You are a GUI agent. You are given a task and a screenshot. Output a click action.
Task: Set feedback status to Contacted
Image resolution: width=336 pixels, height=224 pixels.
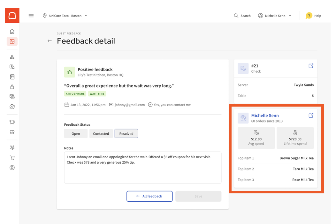click(x=101, y=133)
